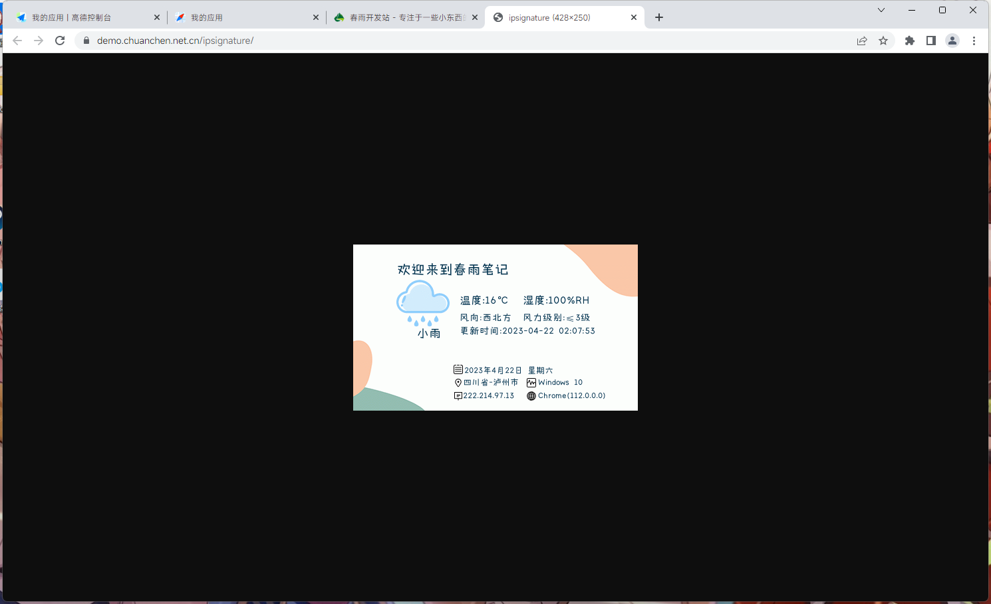Open Chrome three-dot menu
The image size is (991, 604).
click(x=974, y=41)
